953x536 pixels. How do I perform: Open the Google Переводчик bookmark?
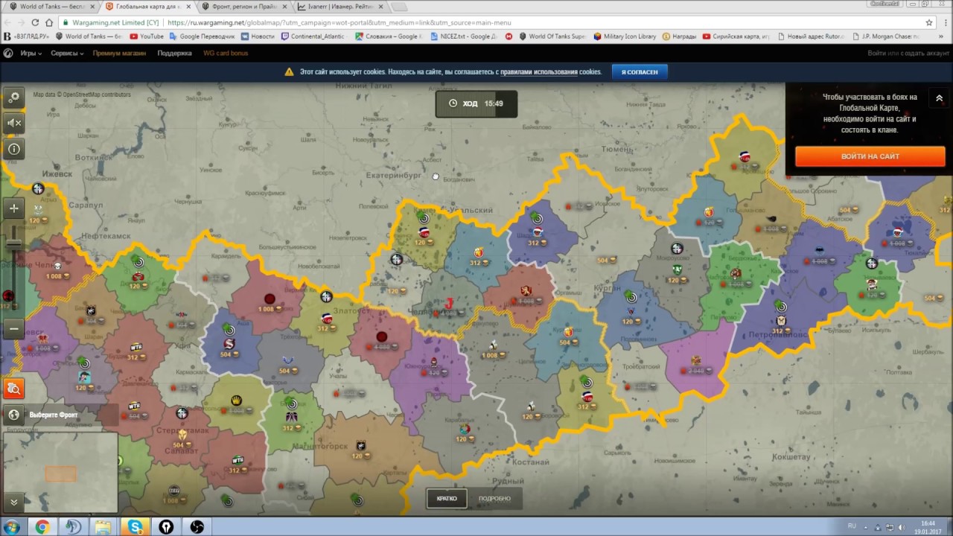tap(202, 36)
